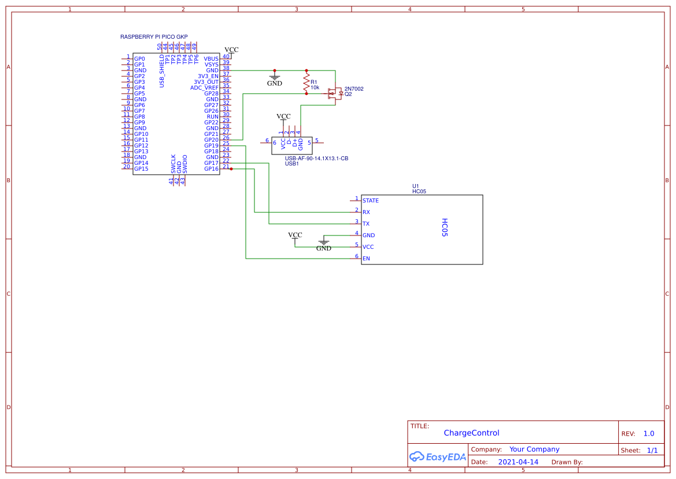
Task: Click the GP17 pin label
Action: [x=211, y=163]
